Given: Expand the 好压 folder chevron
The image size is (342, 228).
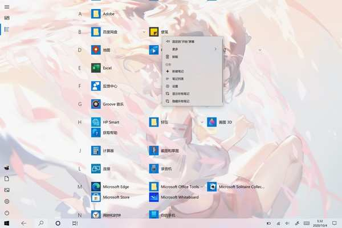Looking at the screenshot, I should (x=202, y=122).
